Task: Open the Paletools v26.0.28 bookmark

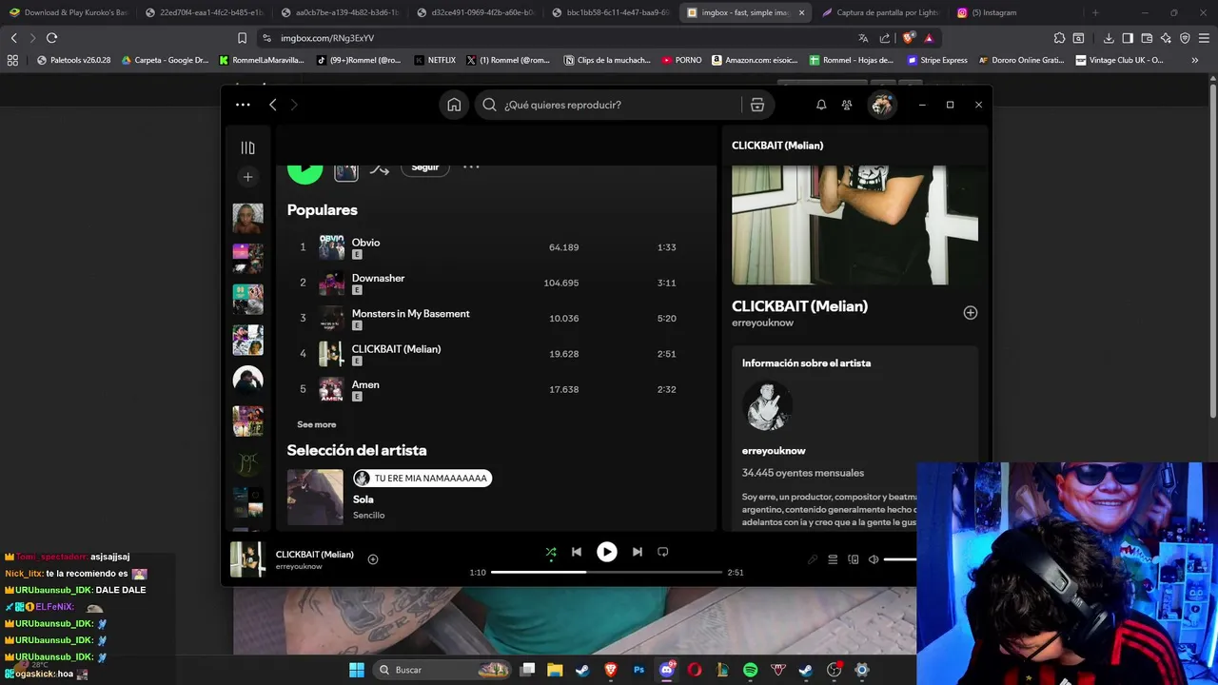Action: point(73,60)
